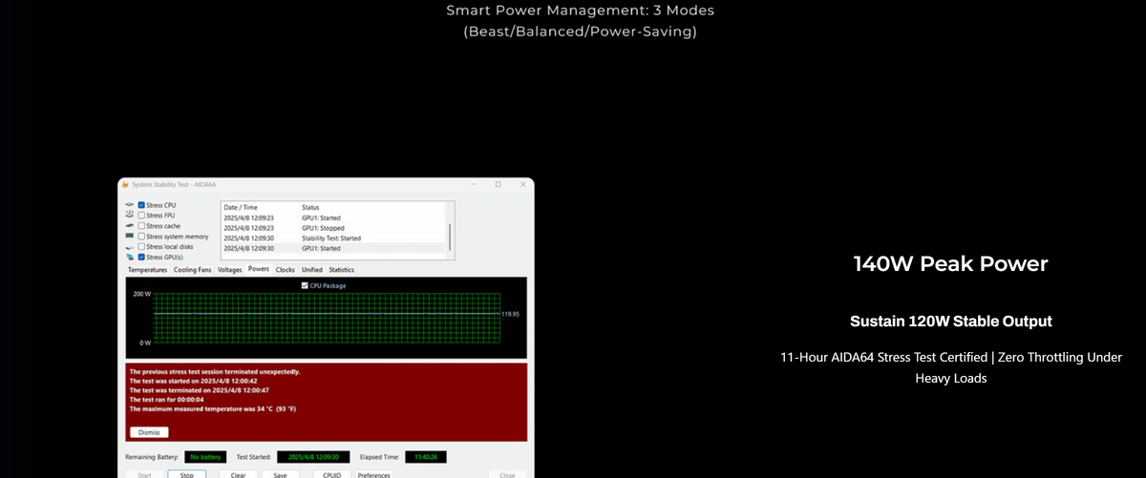Click the Save button

tap(280, 474)
